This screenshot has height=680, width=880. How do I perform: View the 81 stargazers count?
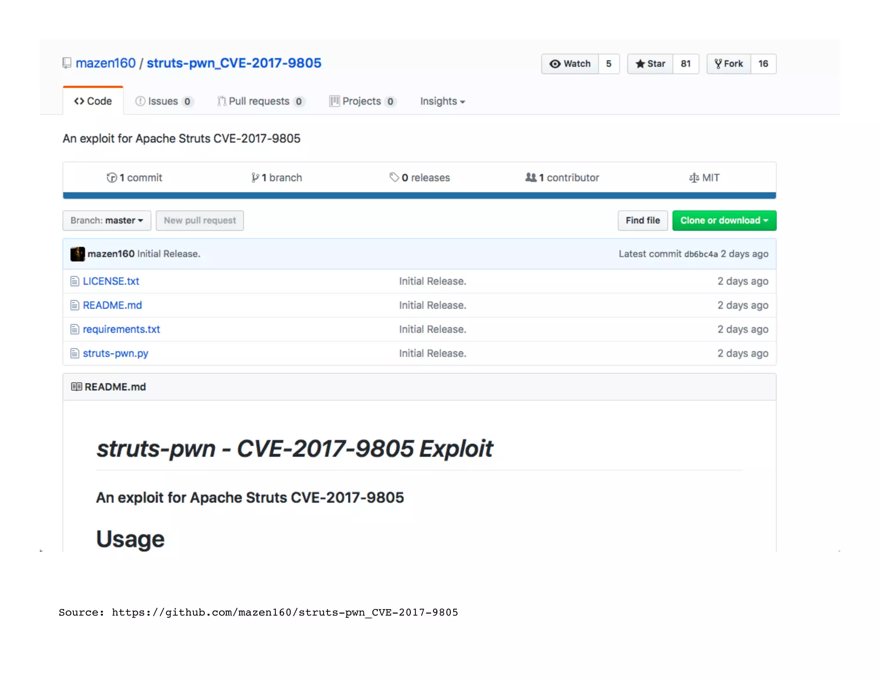(686, 64)
